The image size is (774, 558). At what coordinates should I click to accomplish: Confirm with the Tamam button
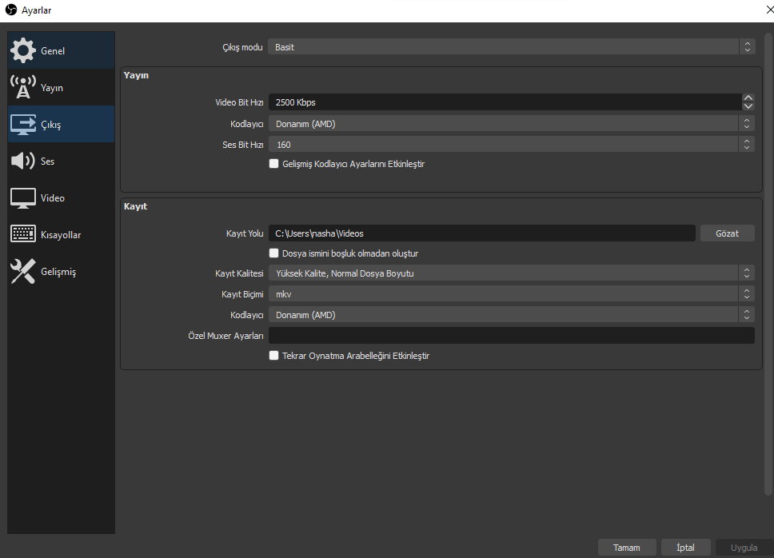click(x=626, y=548)
